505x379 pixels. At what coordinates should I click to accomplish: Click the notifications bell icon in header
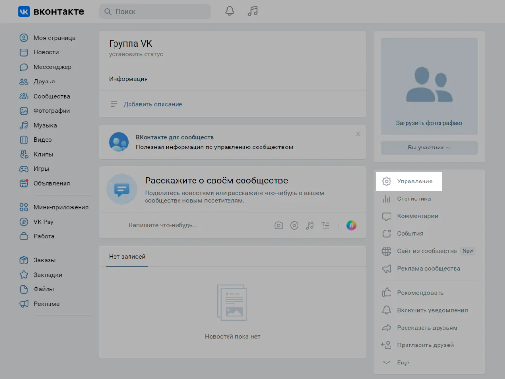[230, 11]
